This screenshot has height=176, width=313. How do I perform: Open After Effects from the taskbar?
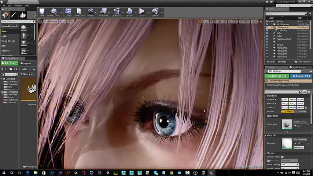59,173
